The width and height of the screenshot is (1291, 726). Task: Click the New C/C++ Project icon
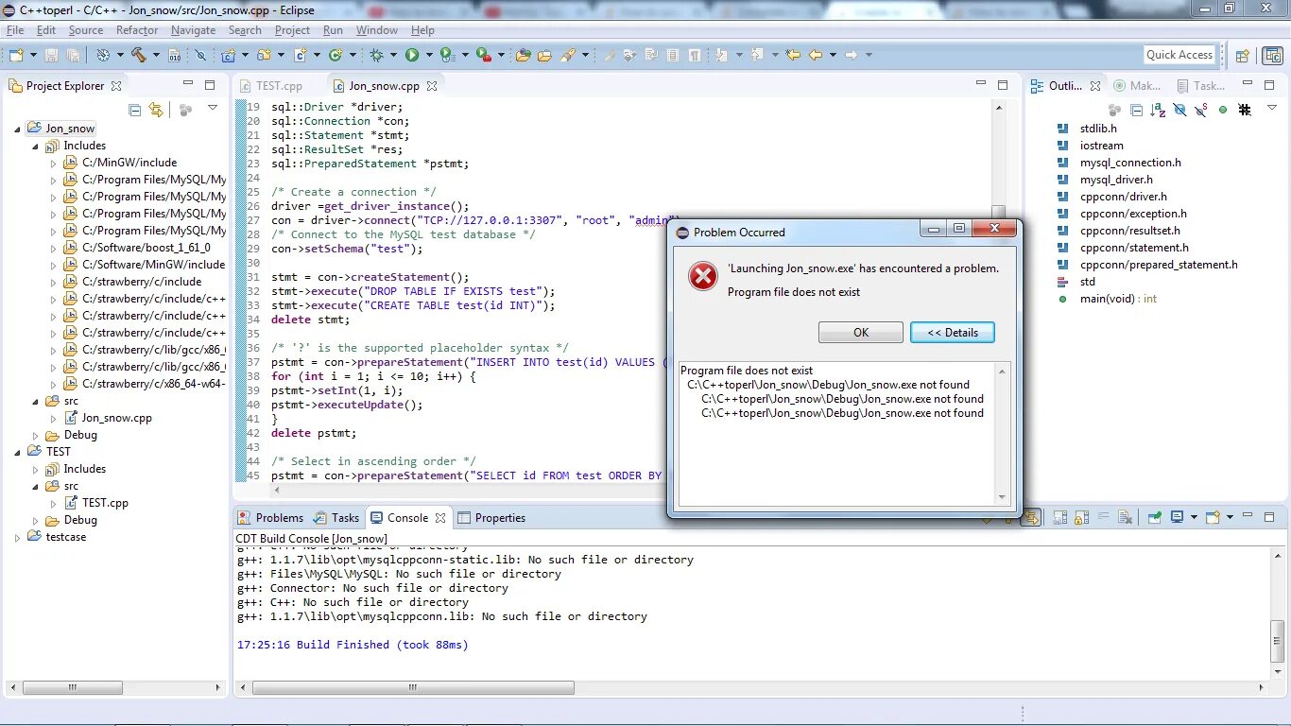(x=228, y=55)
